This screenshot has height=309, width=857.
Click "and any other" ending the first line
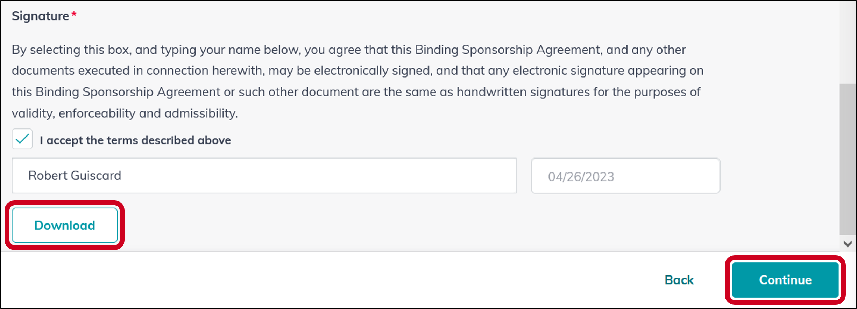coord(646,50)
